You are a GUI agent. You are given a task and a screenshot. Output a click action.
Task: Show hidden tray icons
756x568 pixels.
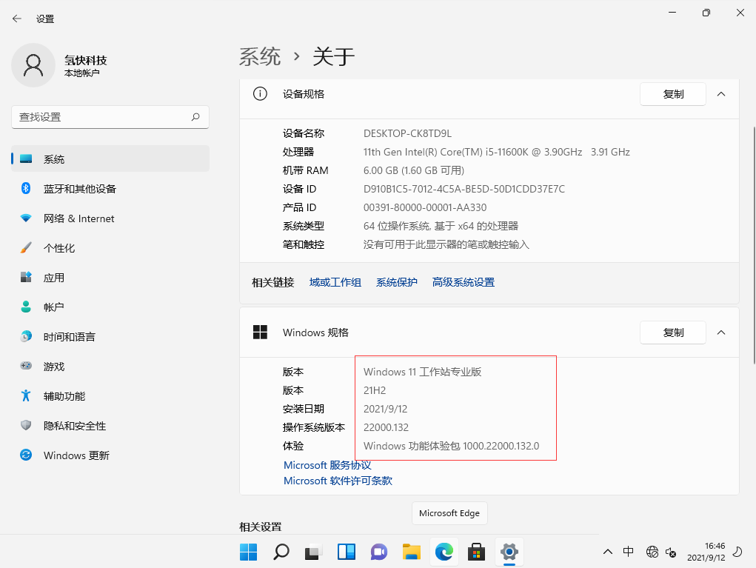click(608, 552)
